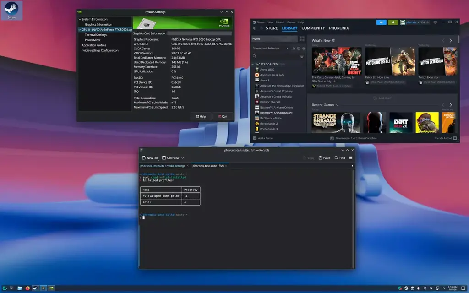Image resolution: width=469 pixels, height=293 pixels.
Task: Open file manager from the taskbar
Action: tap(20, 288)
